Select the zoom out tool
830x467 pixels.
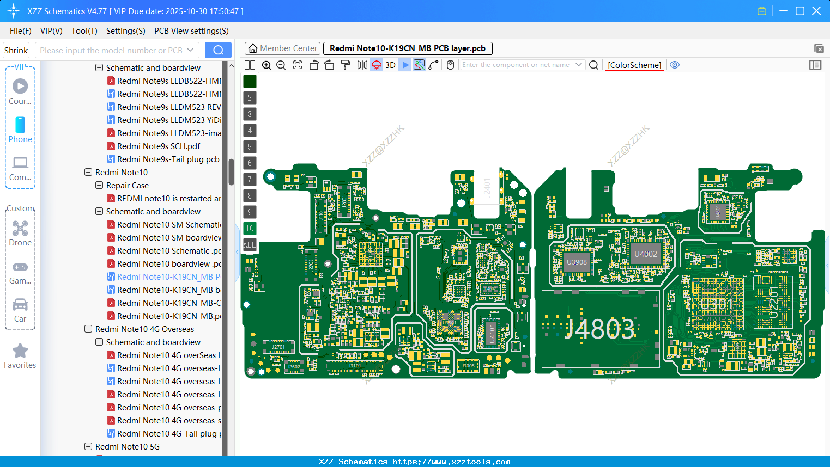point(281,65)
